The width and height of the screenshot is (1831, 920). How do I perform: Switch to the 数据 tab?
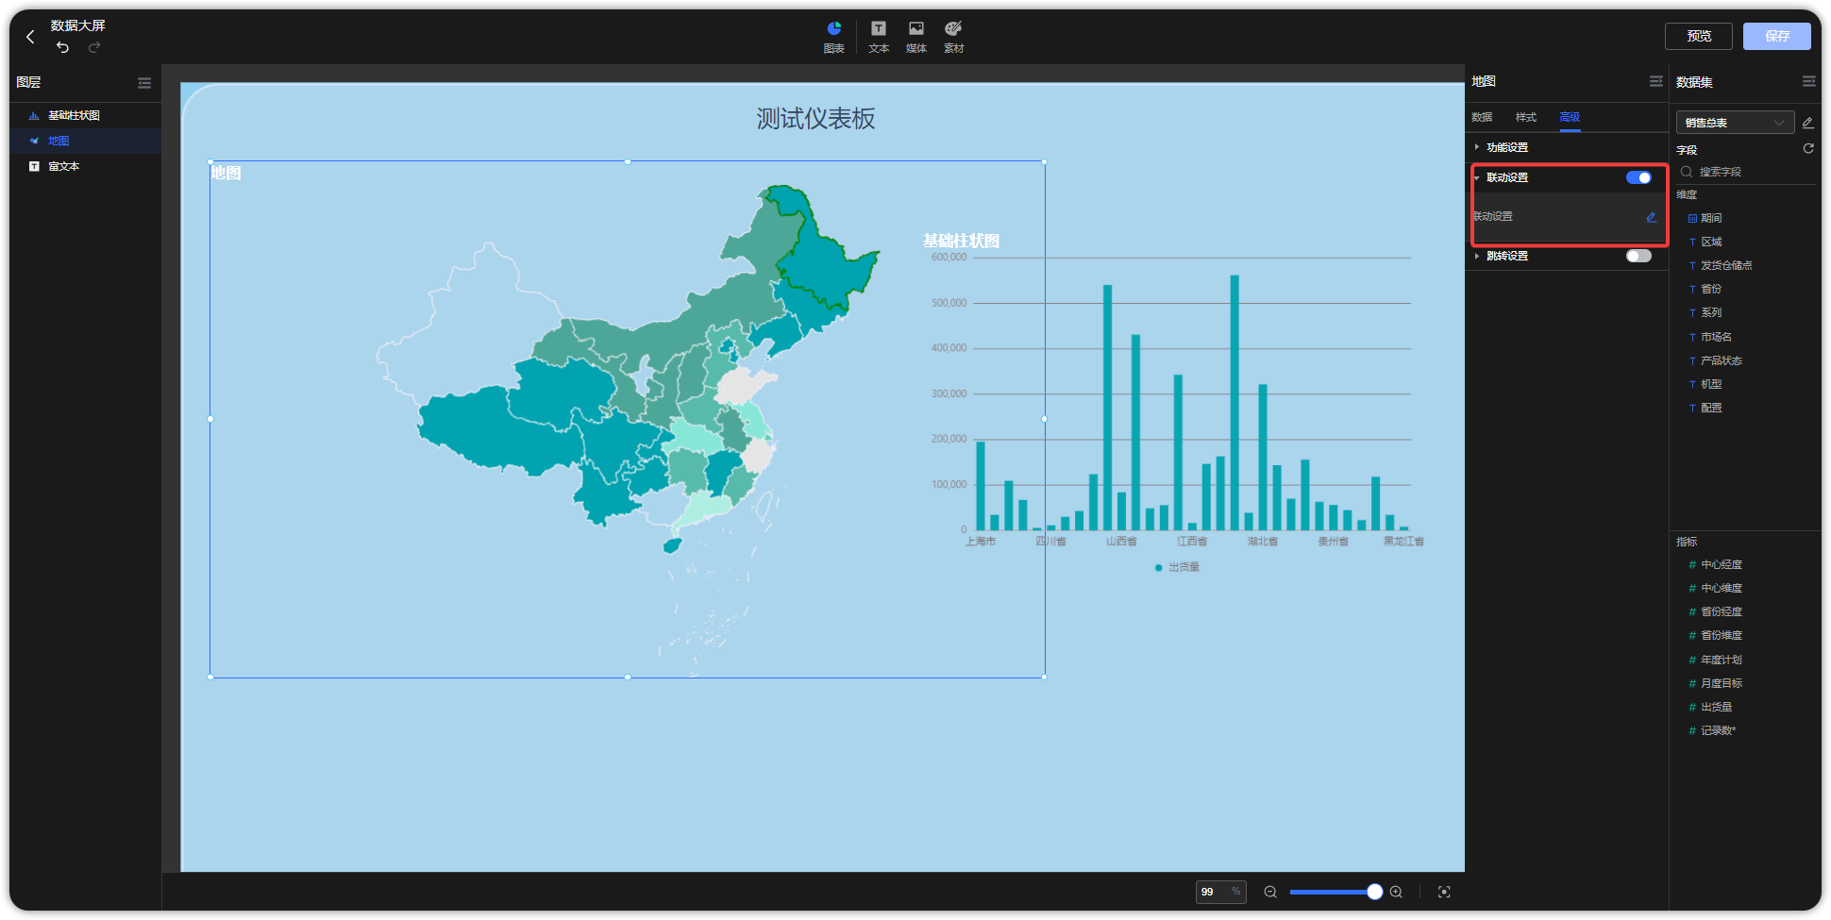1482,117
